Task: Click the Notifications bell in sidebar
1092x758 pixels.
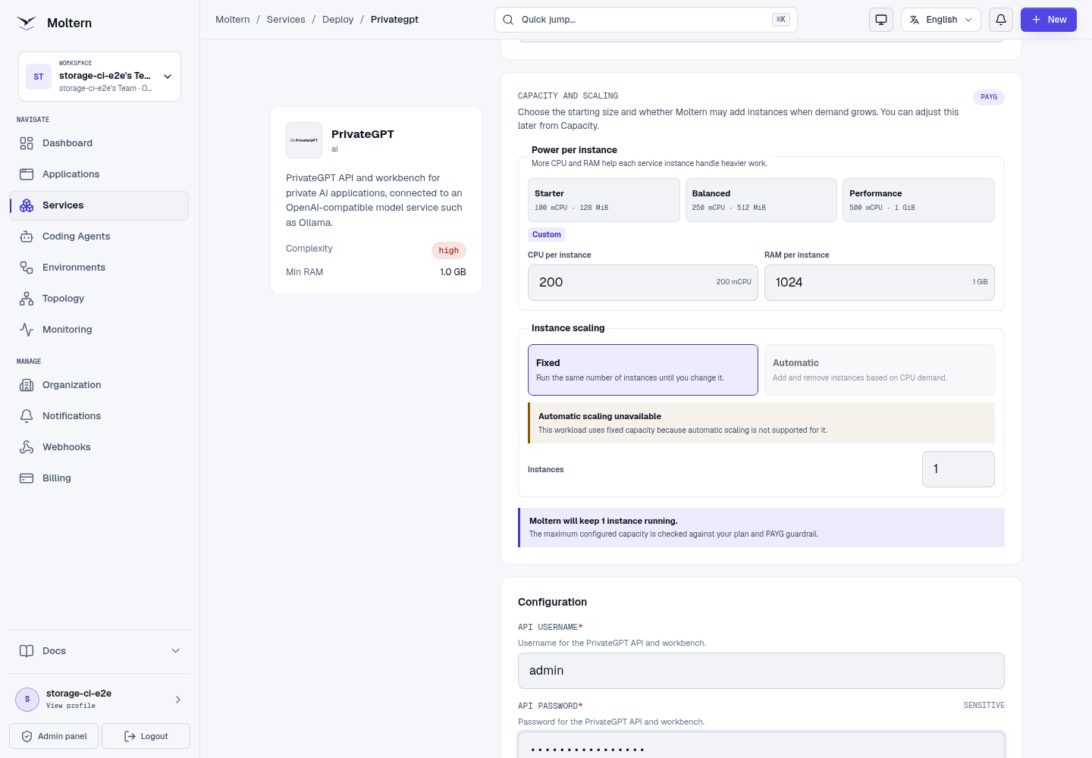Action: (27, 416)
